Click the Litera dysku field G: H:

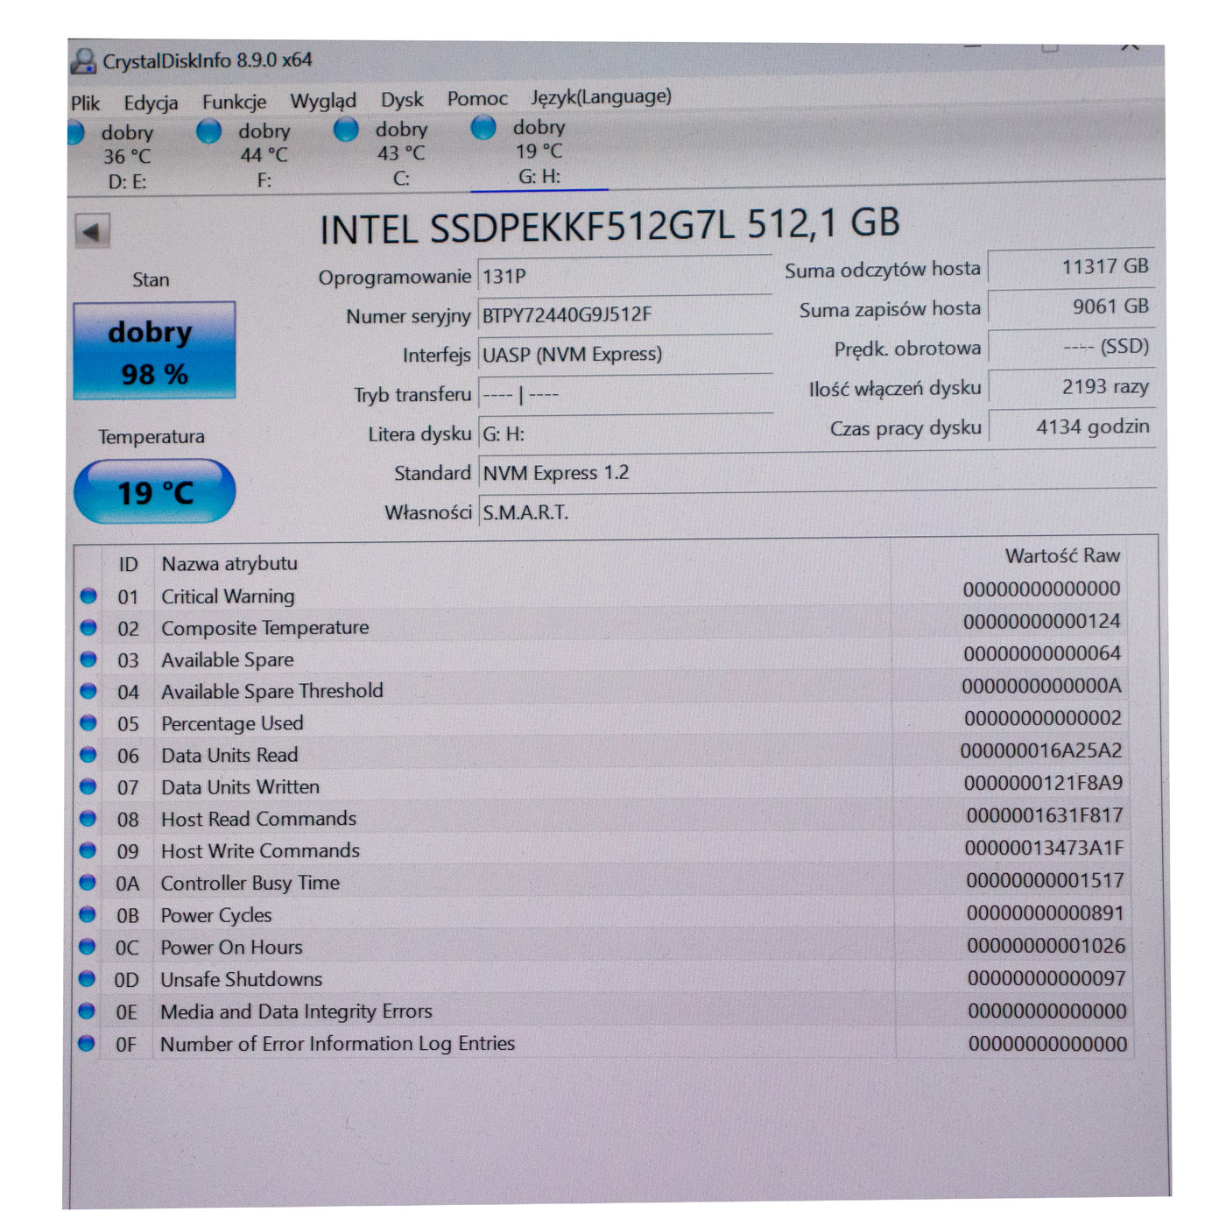click(x=625, y=433)
